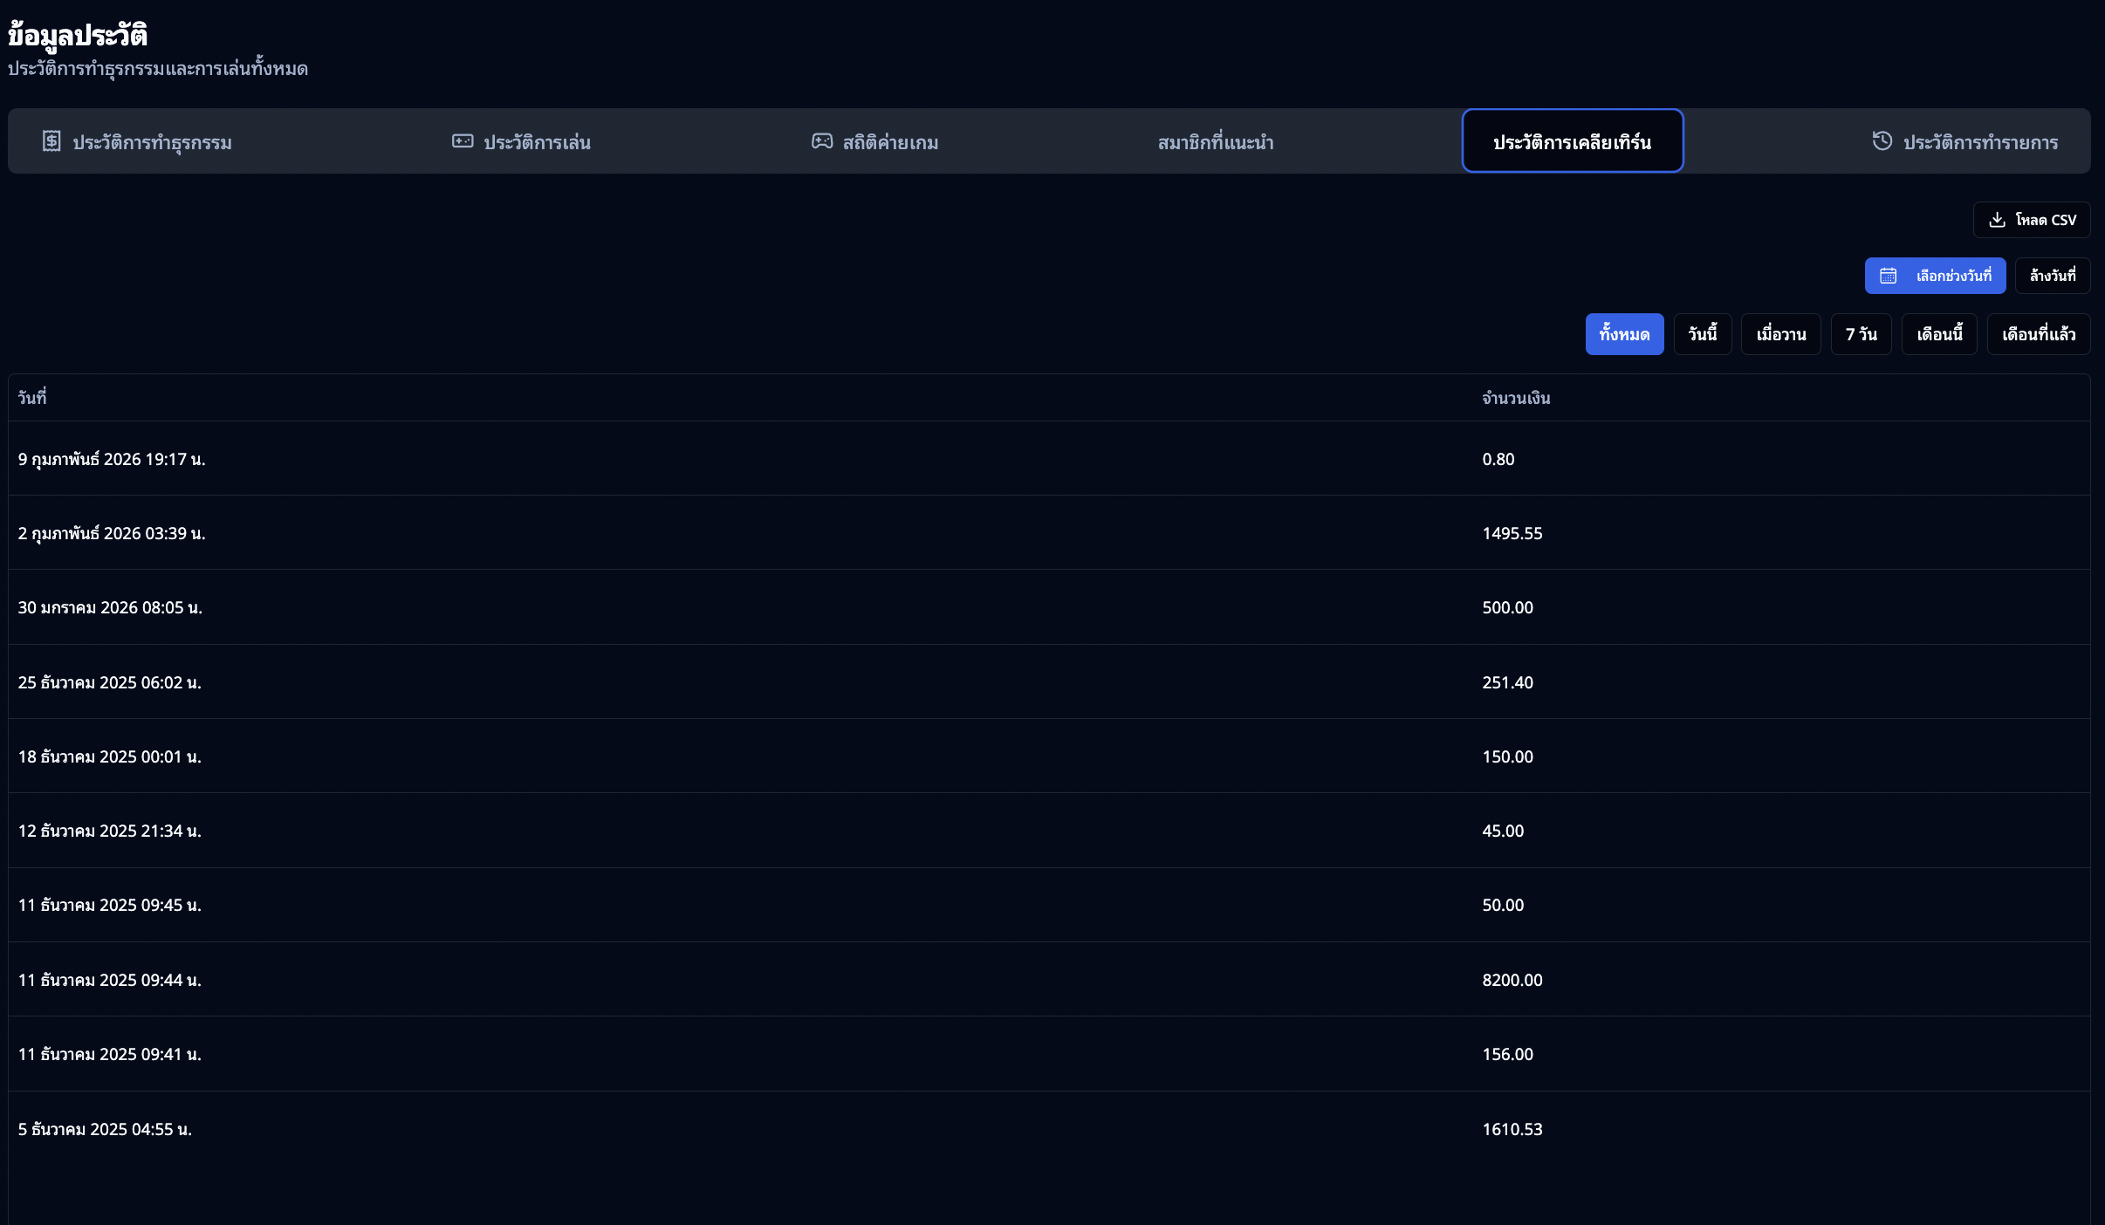Filter by เมื่อวาน

pyautogui.click(x=1780, y=334)
